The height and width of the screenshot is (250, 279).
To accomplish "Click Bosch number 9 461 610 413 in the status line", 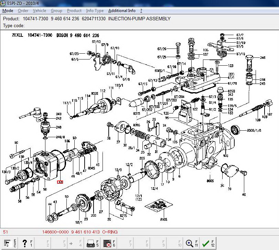I will click(85, 232).
